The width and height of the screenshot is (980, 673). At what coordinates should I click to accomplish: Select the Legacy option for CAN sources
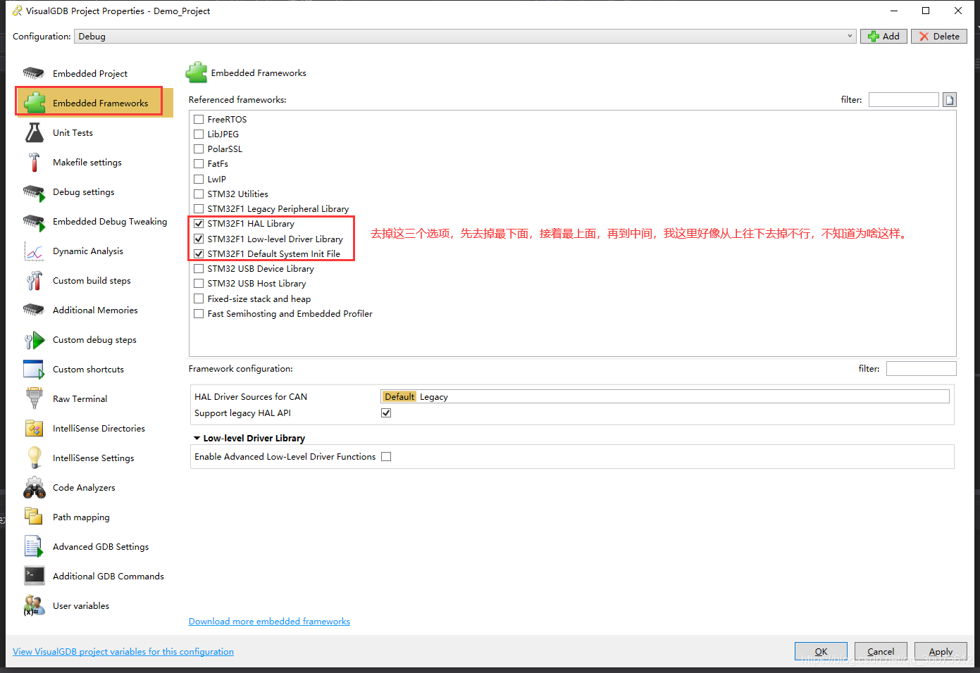click(434, 397)
